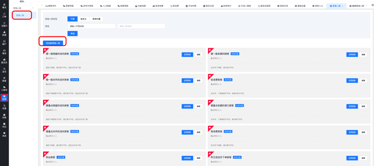Screen dimensions: 374x166
Task: Select 小程序 (Mini Program) sidebar icon
Action: [4, 88]
